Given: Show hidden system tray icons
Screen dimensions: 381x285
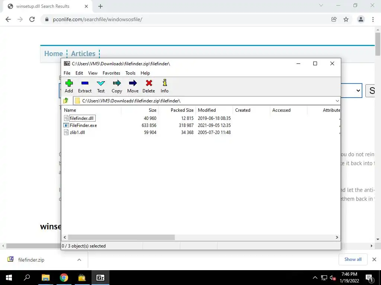Looking at the screenshot, I should pyautogui.click(x=315, y=278).
